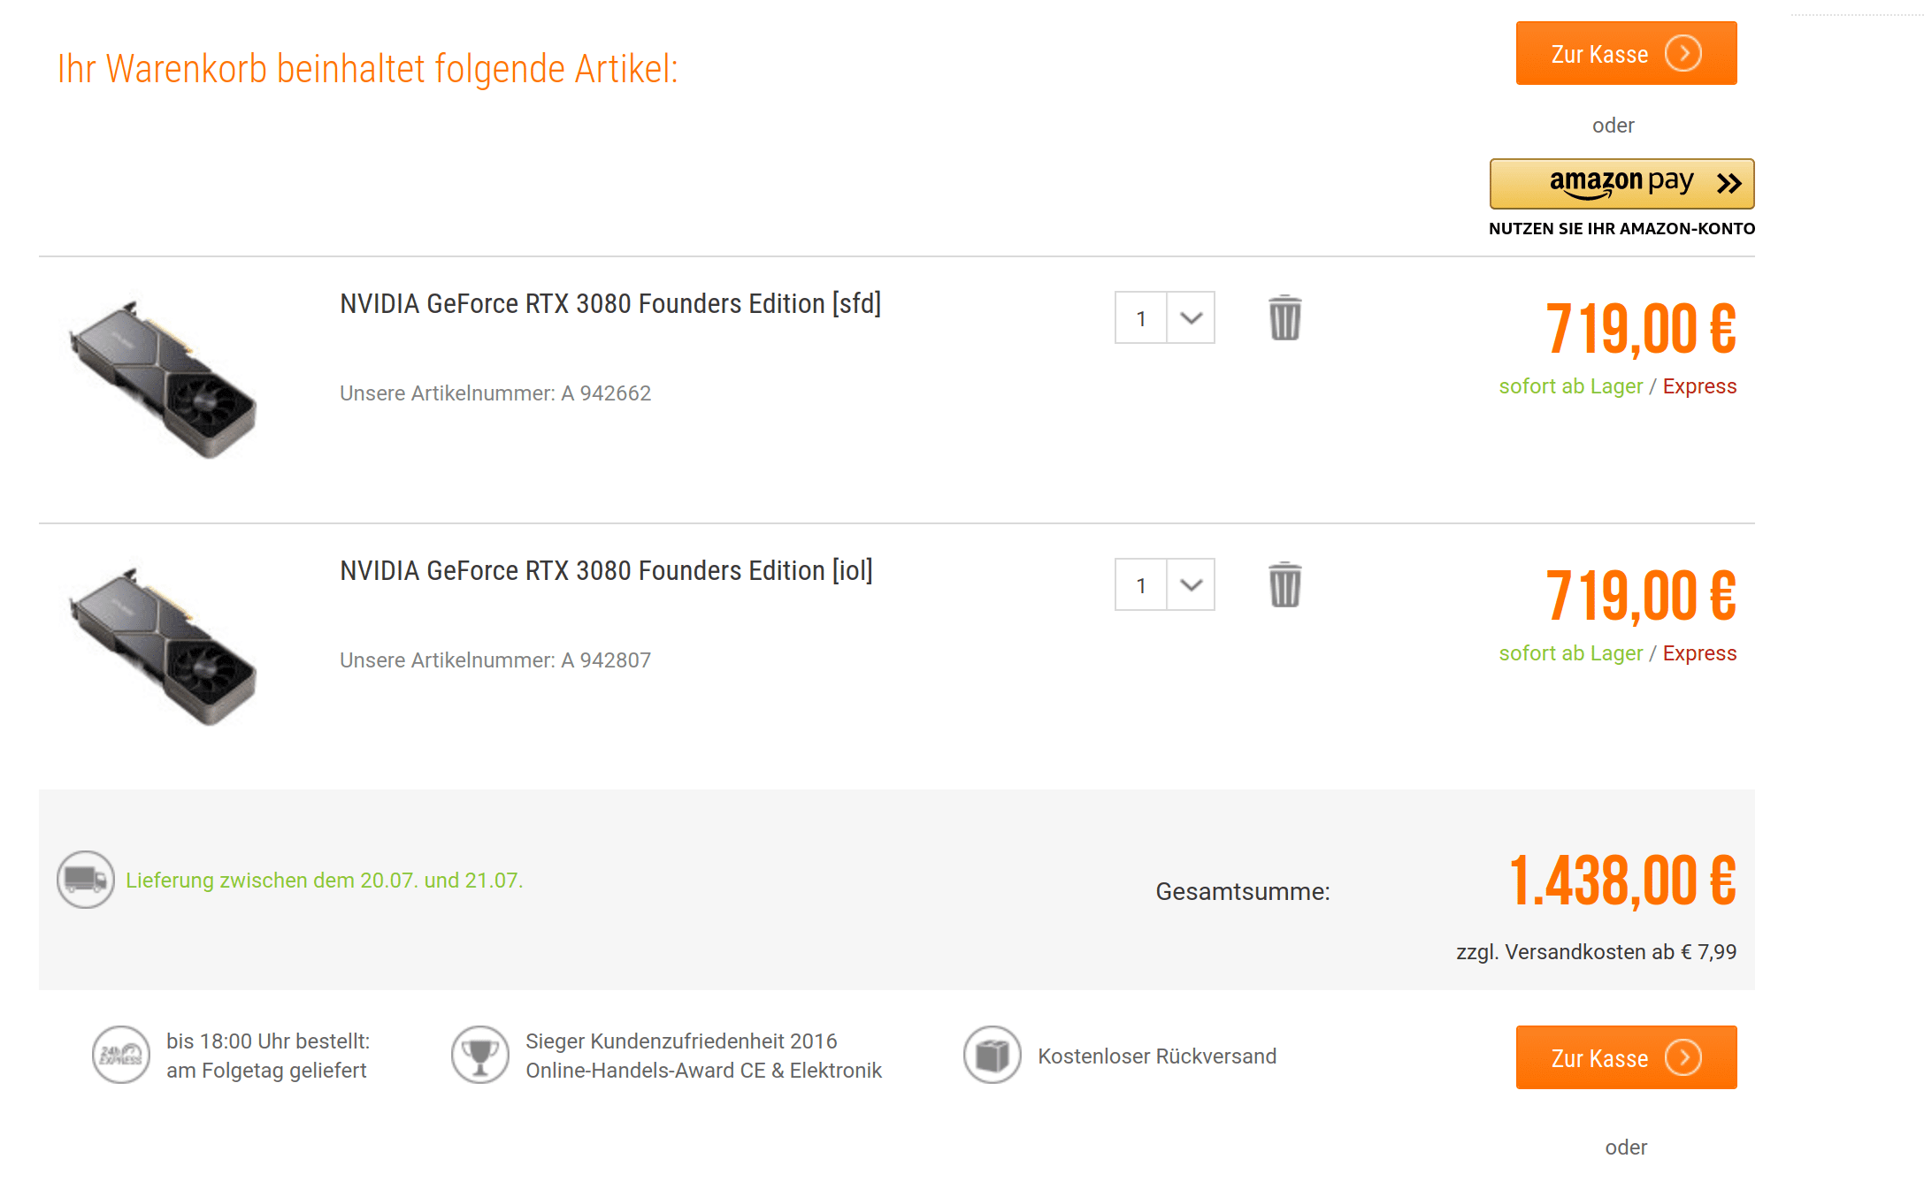Click the quantity value field of second item
The image size is (1924, 1182).
click(x=1141, y=585)
